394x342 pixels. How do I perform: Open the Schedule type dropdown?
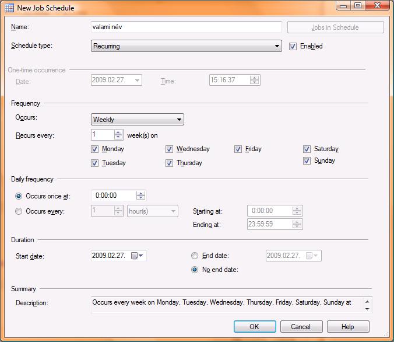(x=187, y=46)
